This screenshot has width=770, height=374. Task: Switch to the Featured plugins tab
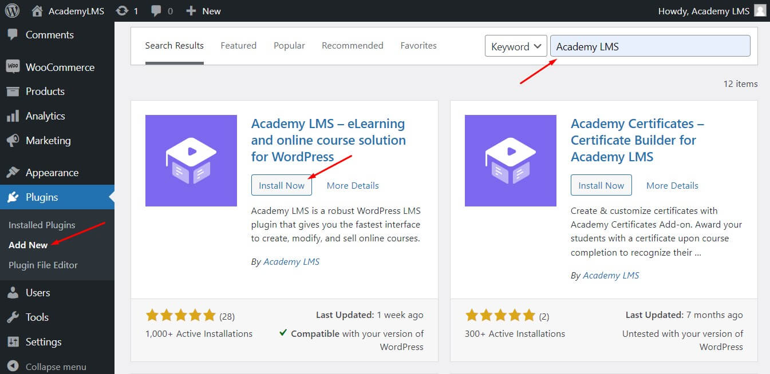click(238, 45)
